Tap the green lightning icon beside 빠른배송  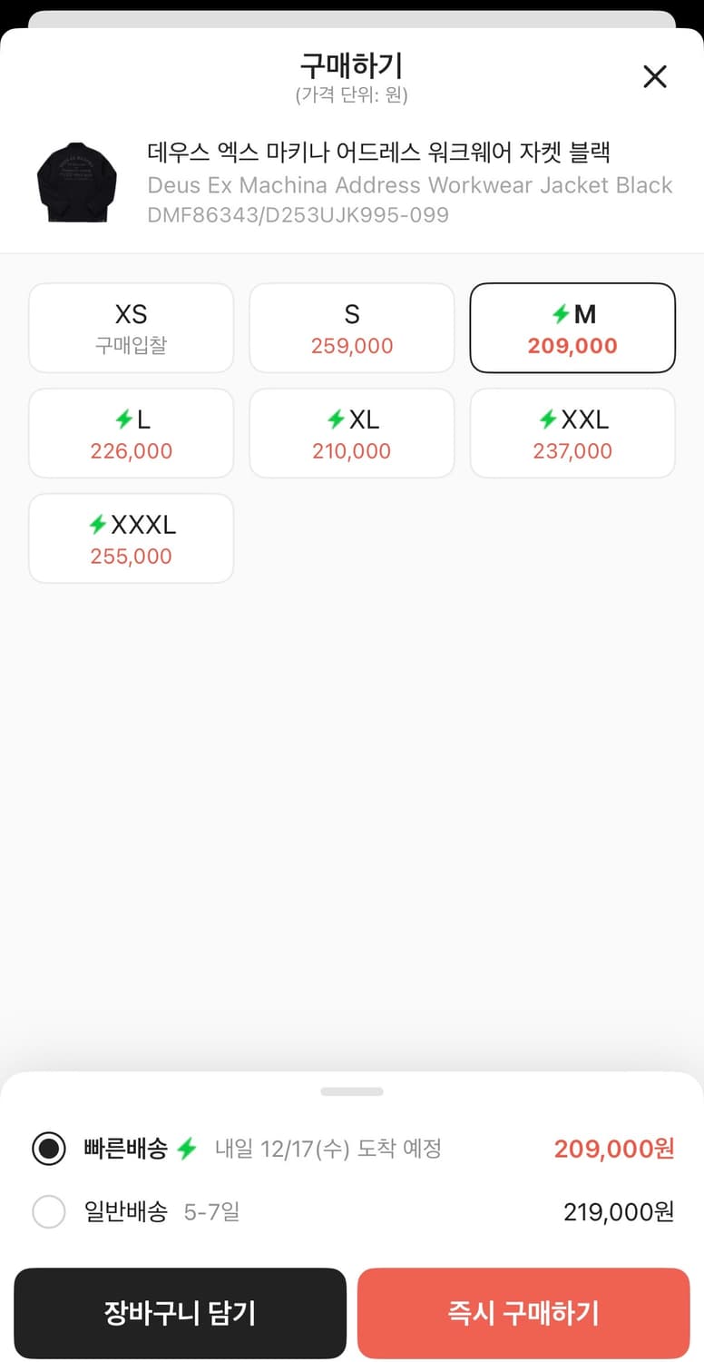[187, 1149]
